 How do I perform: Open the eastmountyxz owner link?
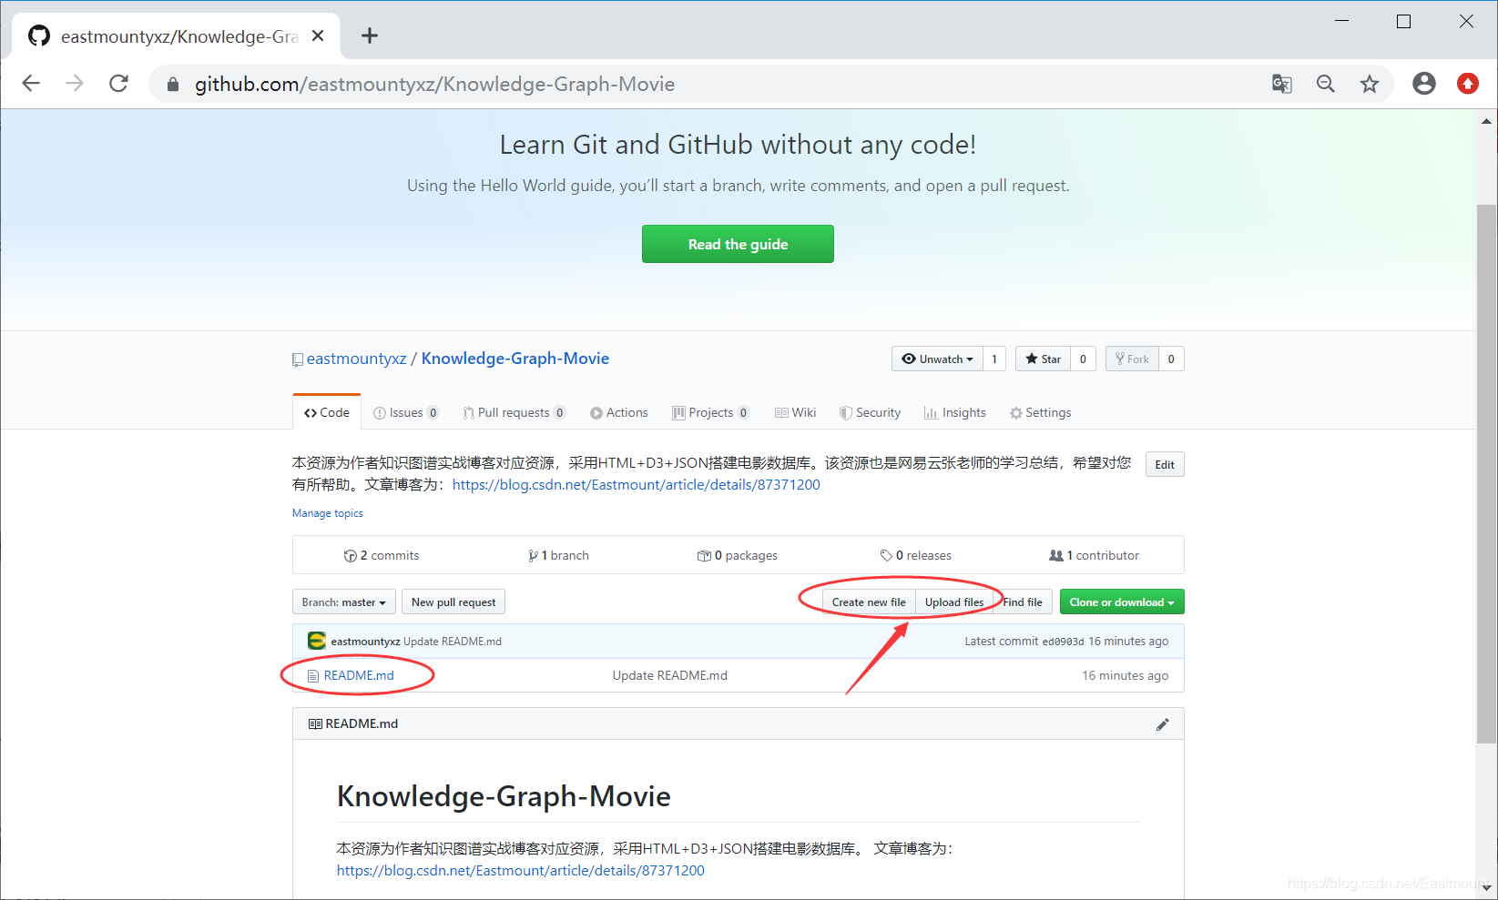point(356,359)
